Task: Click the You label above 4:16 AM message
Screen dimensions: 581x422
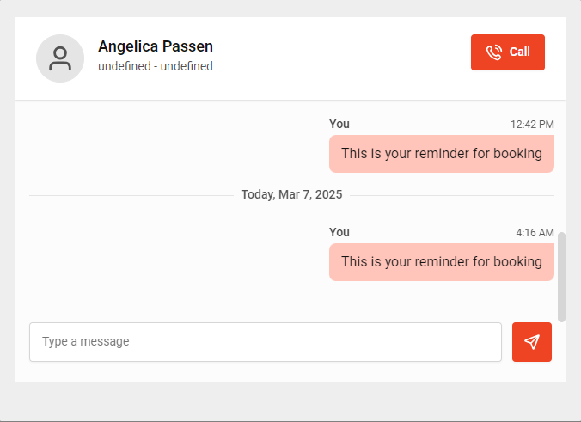Action: pos(339,232)
